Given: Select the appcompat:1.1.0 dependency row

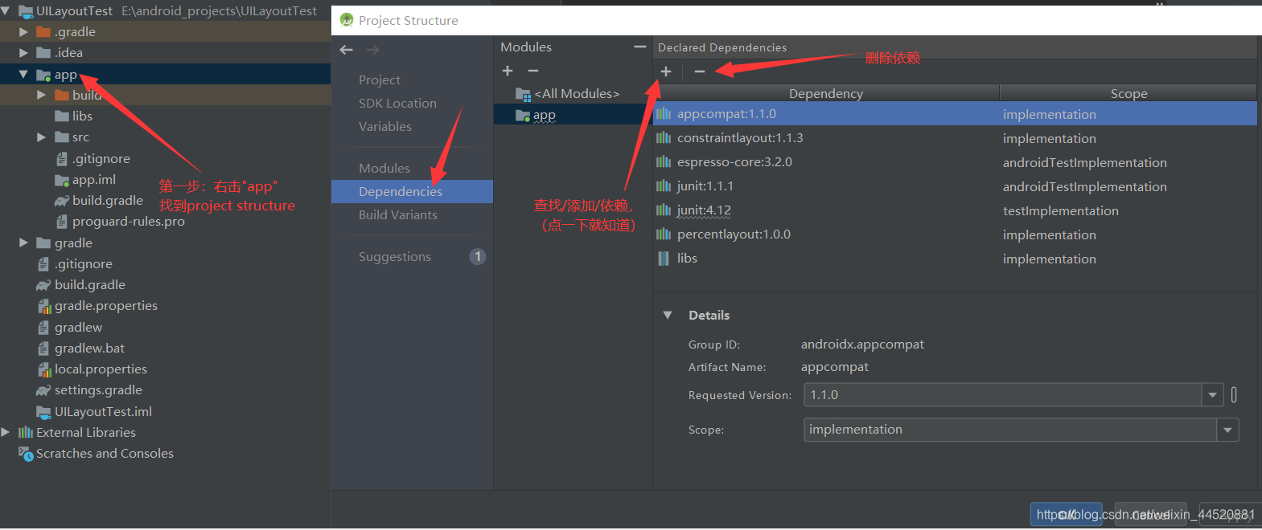Looking at the screenshot, I should (x=955, y=114).
